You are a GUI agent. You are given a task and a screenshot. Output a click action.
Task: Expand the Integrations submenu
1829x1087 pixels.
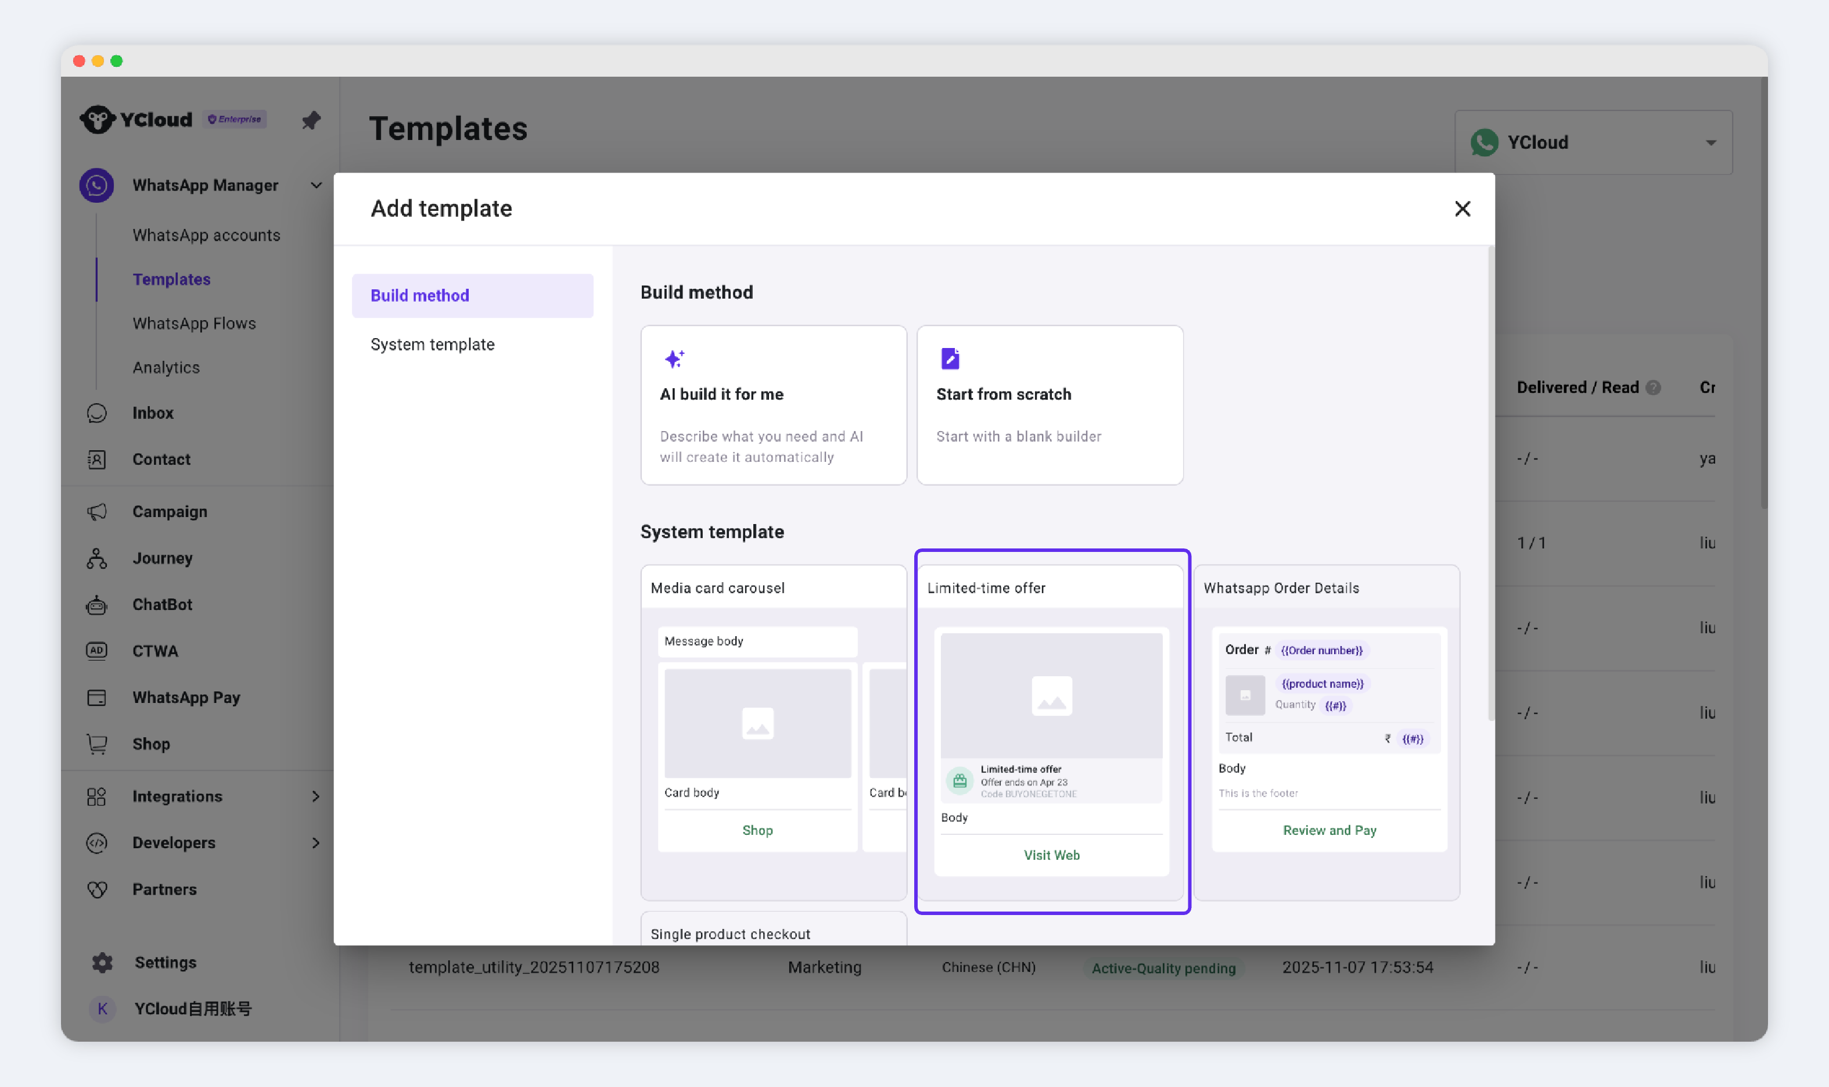click(317, 796)
